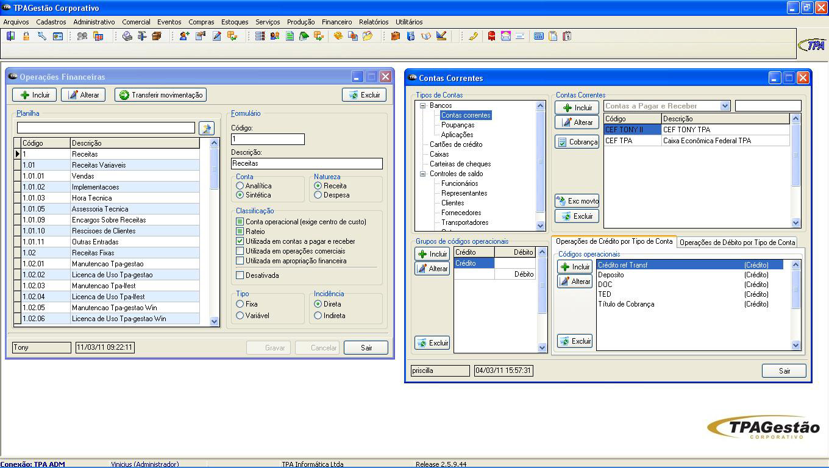
Task: Select the Analítica account radio button
Action: click(x=240, y=186)
